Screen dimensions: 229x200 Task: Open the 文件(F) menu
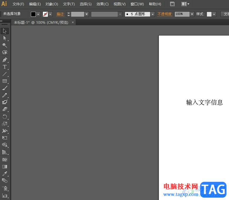[x=18, y=4]
